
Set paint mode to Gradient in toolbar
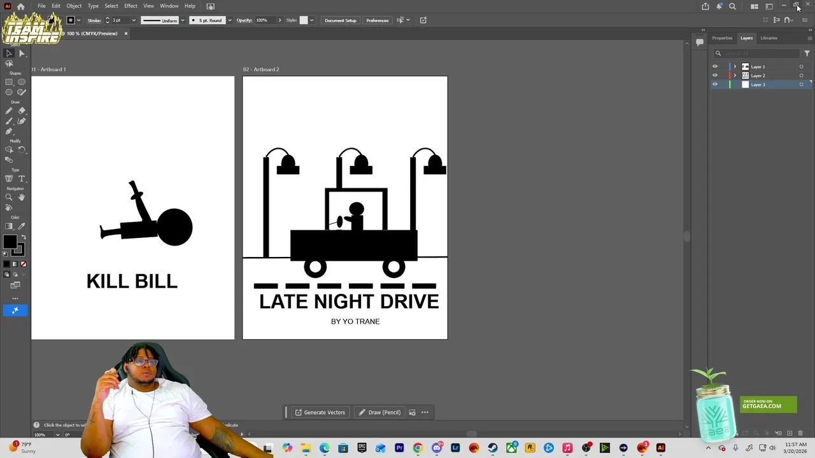tap(15, 264)
